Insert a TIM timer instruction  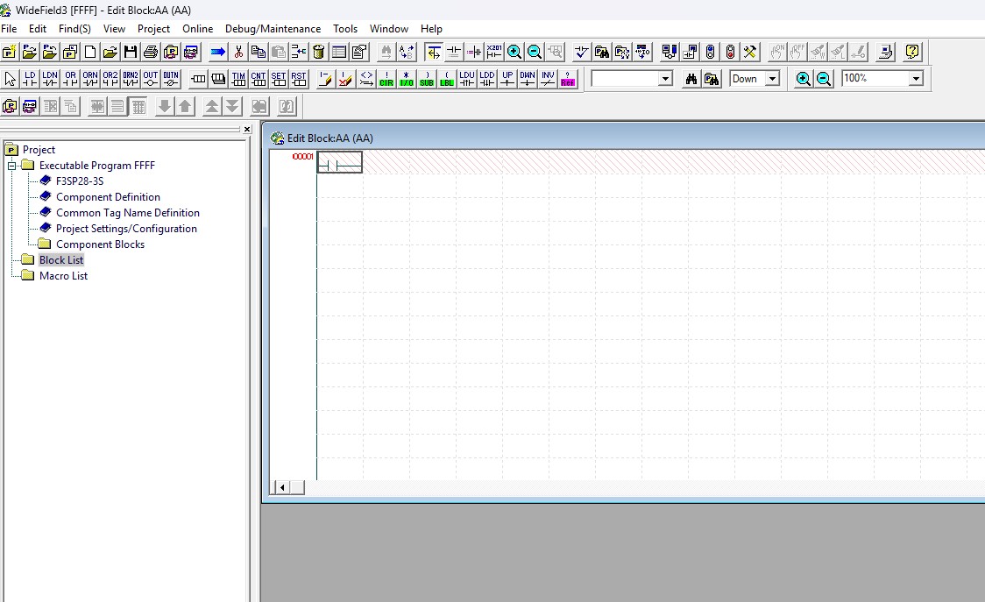[238, 79]
